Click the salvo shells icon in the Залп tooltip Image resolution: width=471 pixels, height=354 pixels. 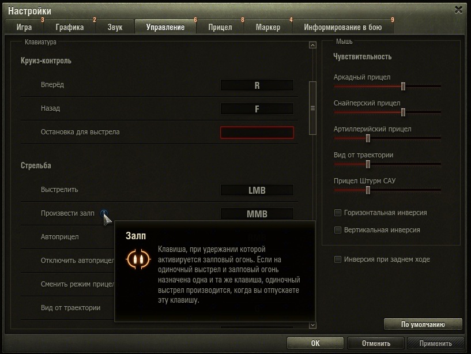pos(138,259)
